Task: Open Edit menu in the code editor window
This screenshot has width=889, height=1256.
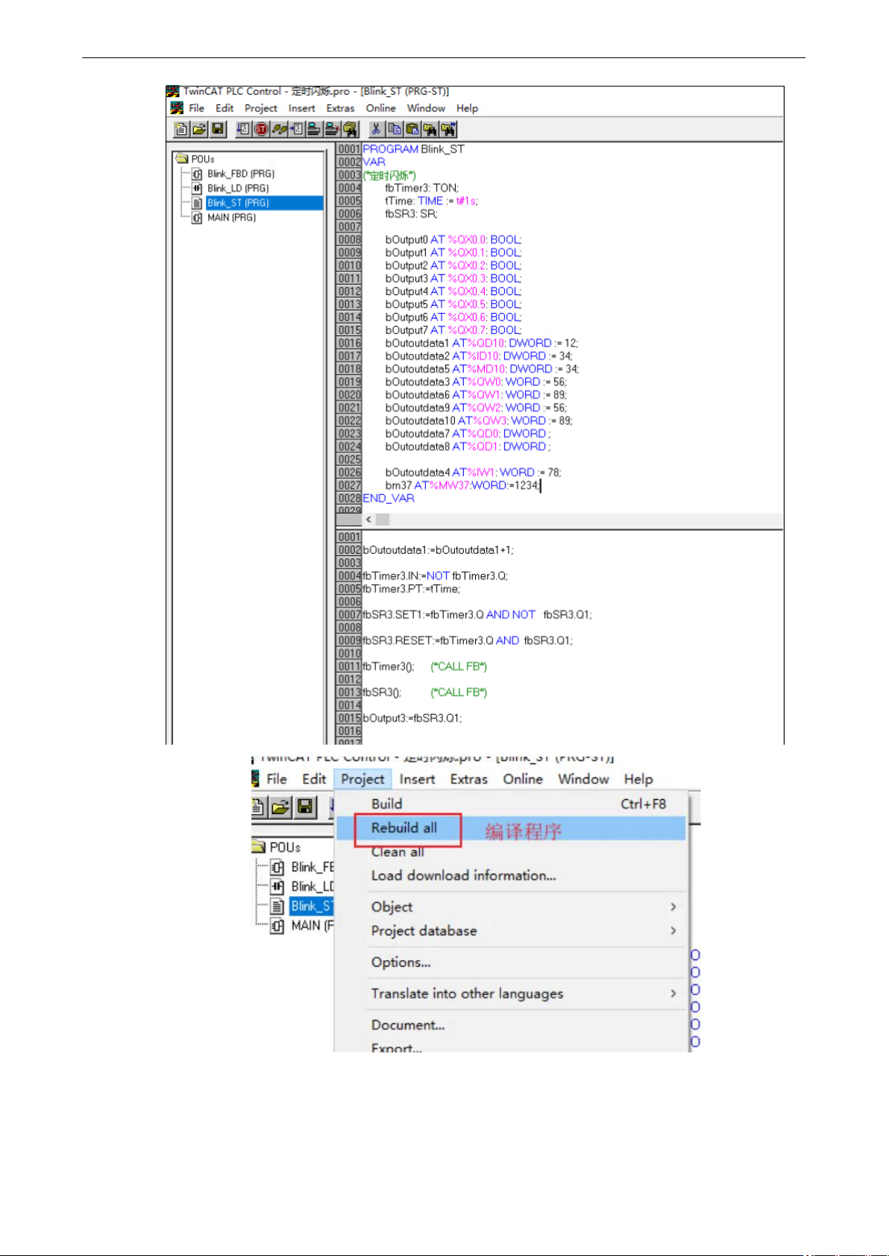Action: [224, 108]
